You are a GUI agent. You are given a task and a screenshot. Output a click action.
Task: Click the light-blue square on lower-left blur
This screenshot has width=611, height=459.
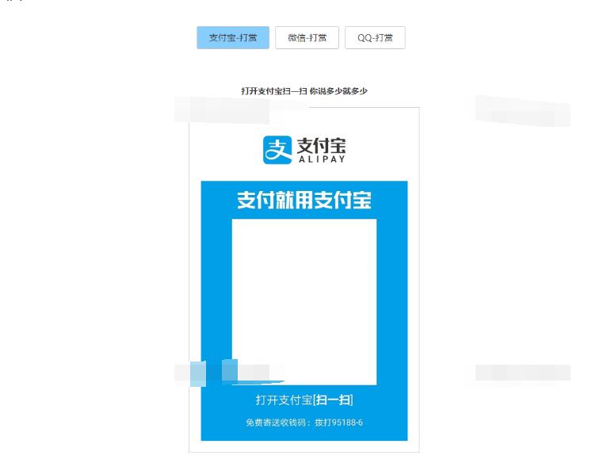(230, 370)
